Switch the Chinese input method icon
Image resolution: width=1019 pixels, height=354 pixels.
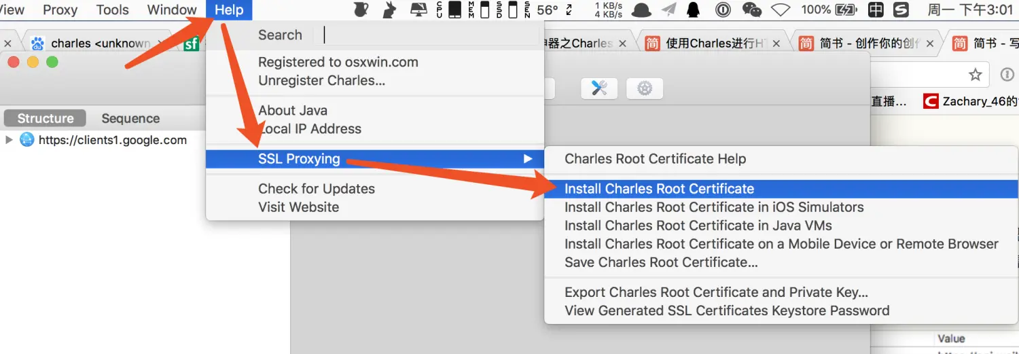point(876,10)
